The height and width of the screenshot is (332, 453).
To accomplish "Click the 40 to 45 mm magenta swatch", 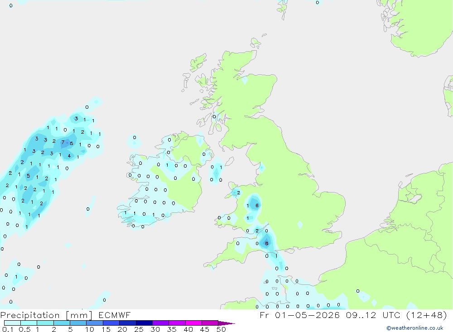I will [x=193, y=323].
